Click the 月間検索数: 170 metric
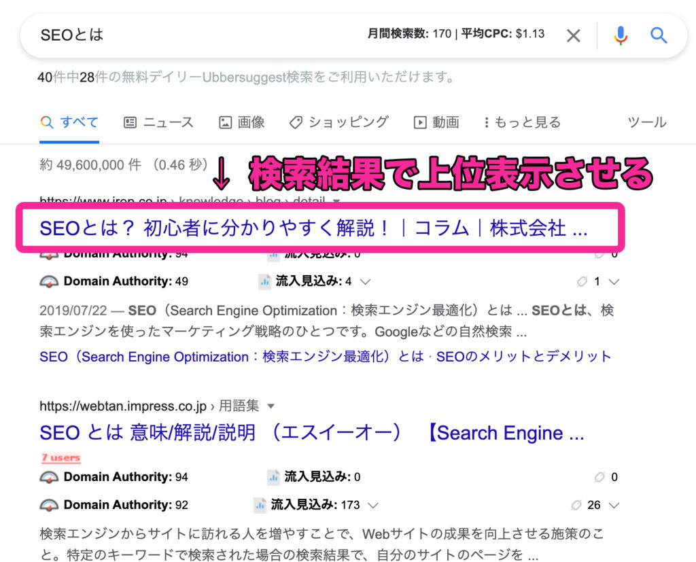Image resolution: width=696 pixels, height=562 pixels. (409, 34)
